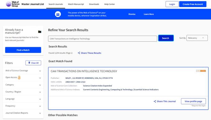Click Learn More in the banner

[x=149, y=14]
